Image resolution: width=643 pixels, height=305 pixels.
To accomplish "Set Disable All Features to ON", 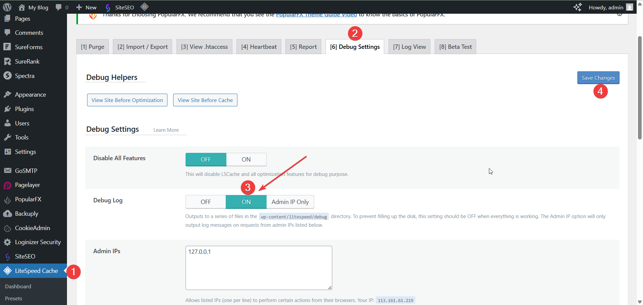I will [246, 160].
